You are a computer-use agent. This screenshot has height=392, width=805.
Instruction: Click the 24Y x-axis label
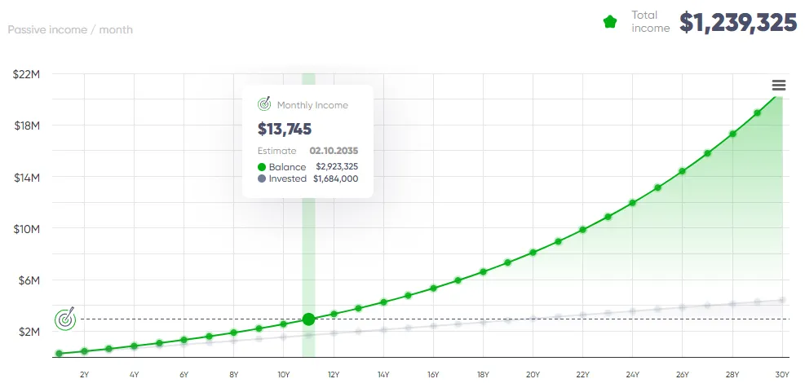click(x=632, y=375)
